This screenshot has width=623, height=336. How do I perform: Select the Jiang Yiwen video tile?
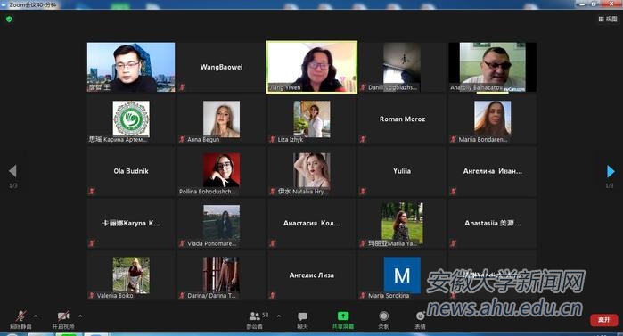pyautogui.click(x=312, y=67)
